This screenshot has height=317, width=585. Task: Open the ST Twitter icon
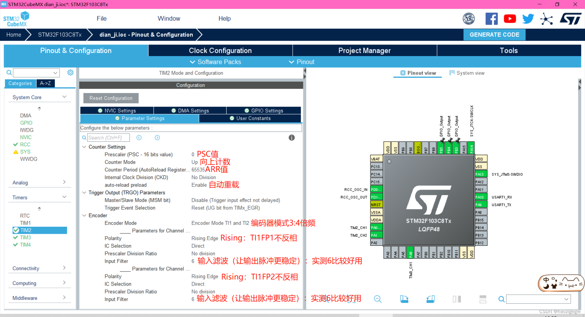[x=528, y=19]
